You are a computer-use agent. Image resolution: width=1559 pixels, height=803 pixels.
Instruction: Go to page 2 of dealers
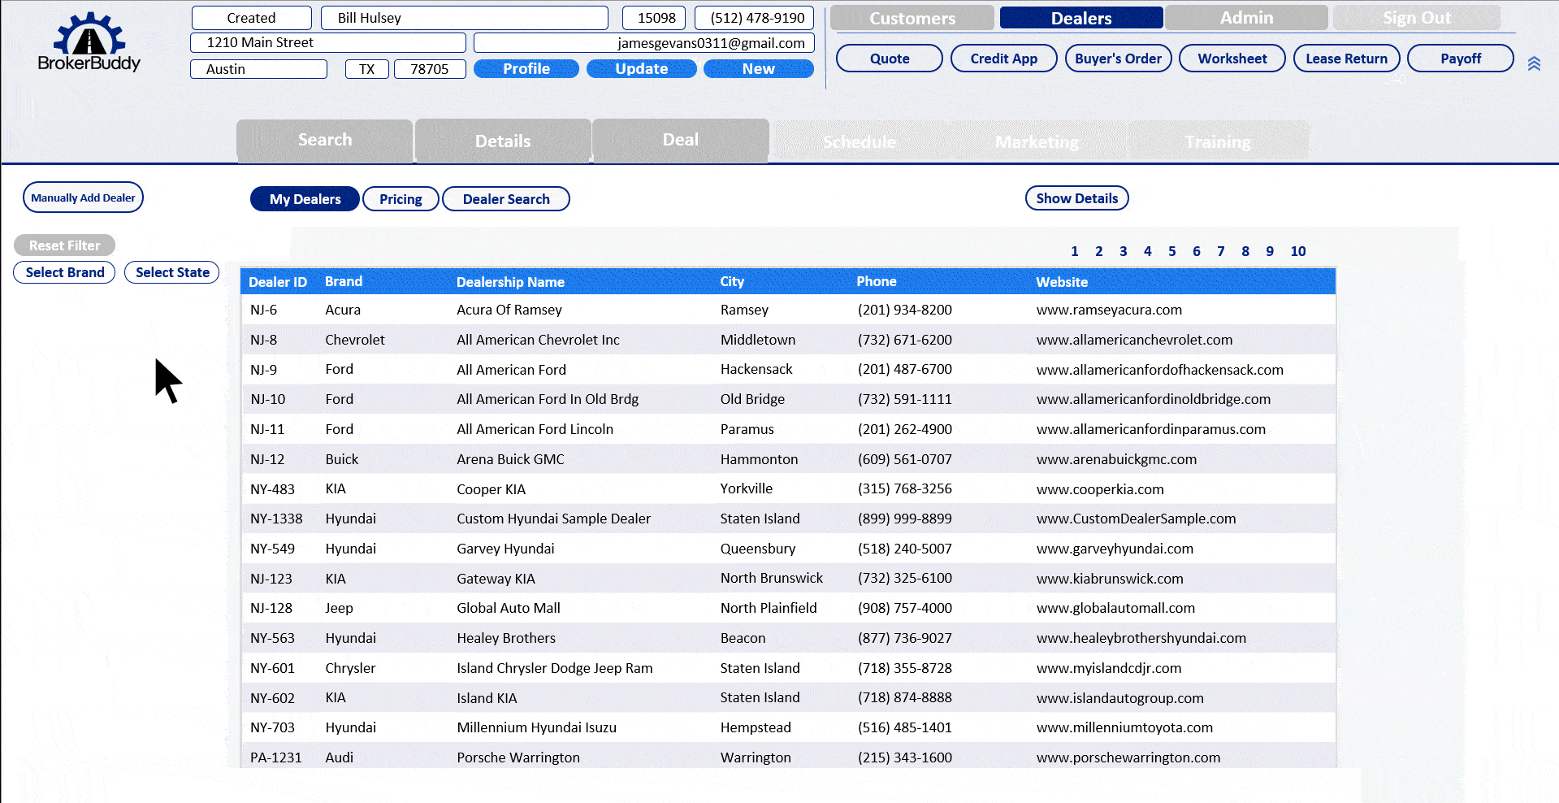pyautogui.click(x=1099, y=251)
